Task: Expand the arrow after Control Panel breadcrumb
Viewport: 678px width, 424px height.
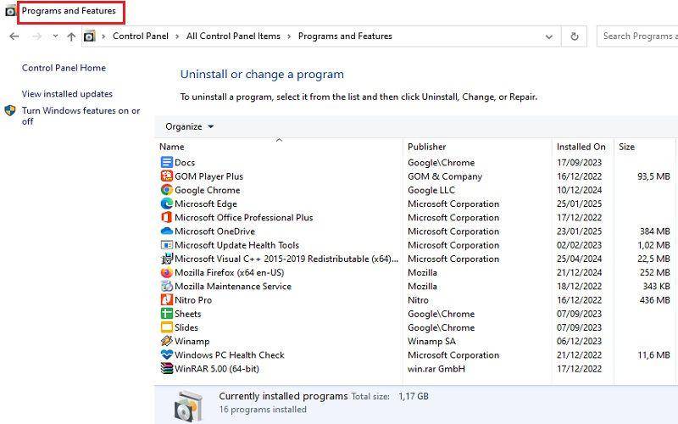Action: pos(177,36)
